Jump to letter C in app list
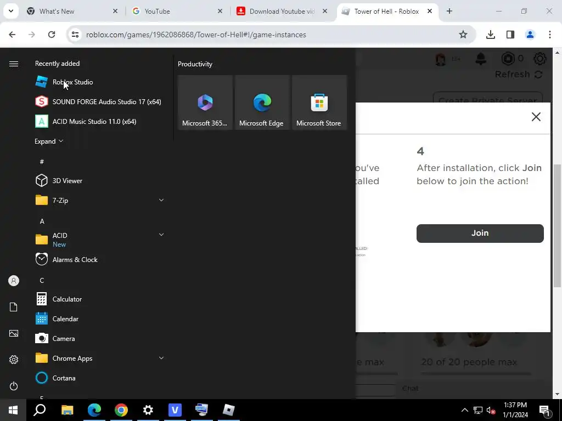The height and width of the screenshot is (421, 562). pyautogui.click(x=42, y=280)
